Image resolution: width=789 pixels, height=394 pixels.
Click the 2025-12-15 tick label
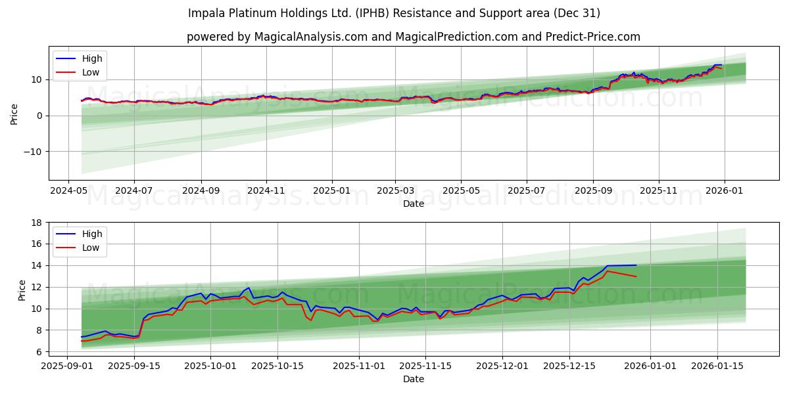click(x=568, y=366)
